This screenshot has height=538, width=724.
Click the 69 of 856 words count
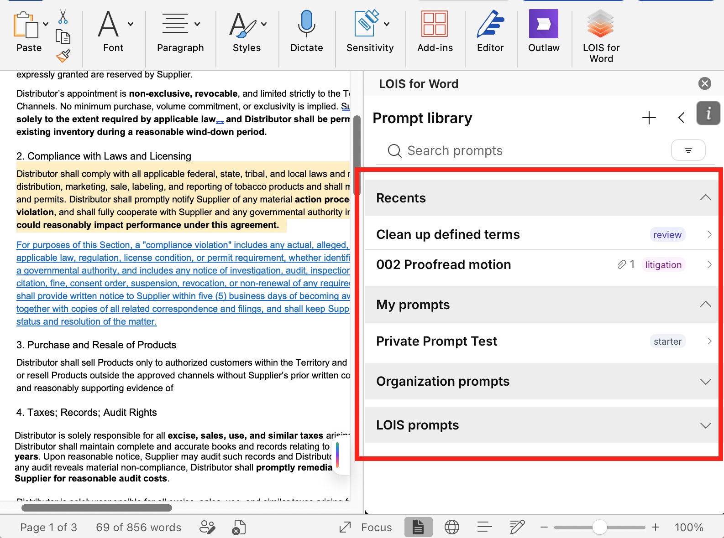click(138, 528)
